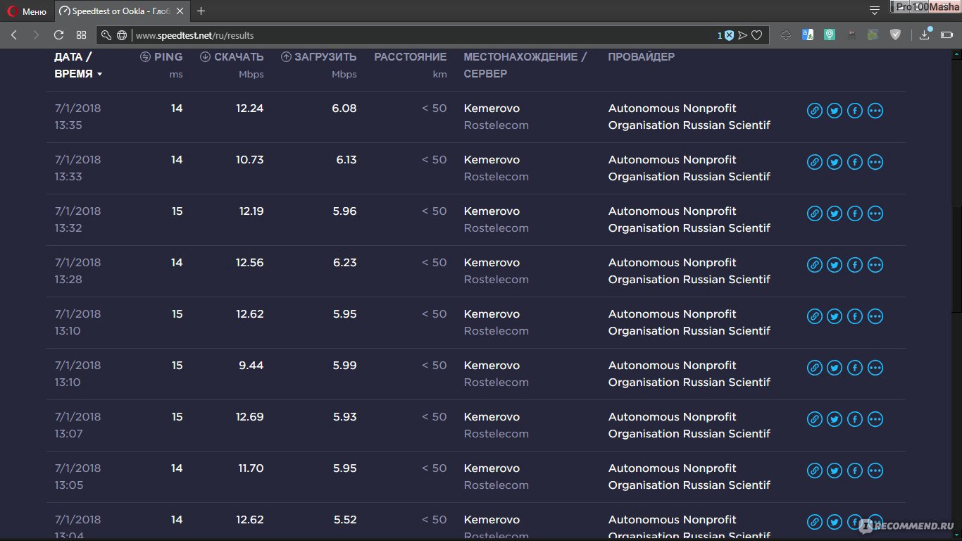The width and height of the screenshot is (962, 541).
Task: Click the 6.23 upload speed value
Action: (x=344, y=263)
